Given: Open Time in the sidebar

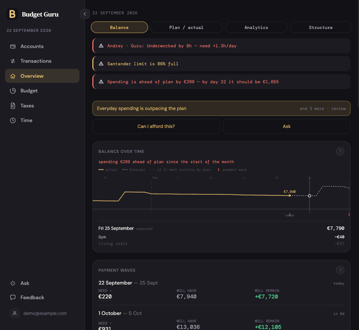Looking at the screenshot, I should [42, 120].
